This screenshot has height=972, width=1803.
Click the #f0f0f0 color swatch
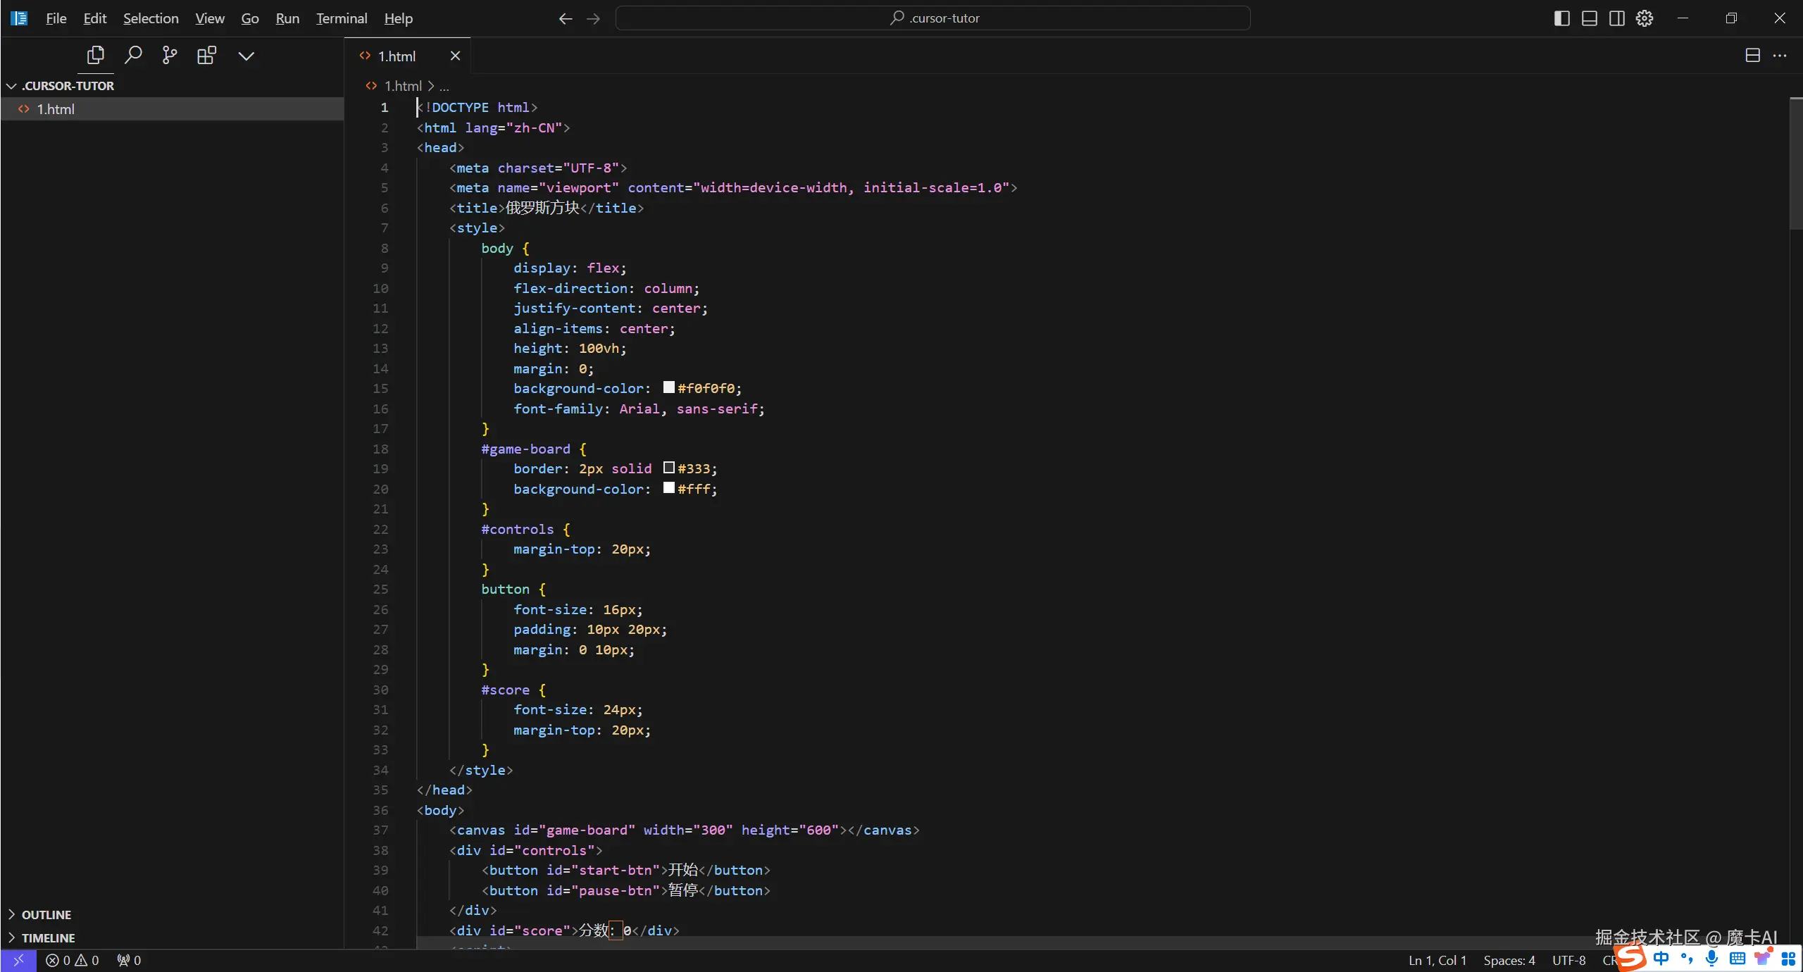(668, 387)
